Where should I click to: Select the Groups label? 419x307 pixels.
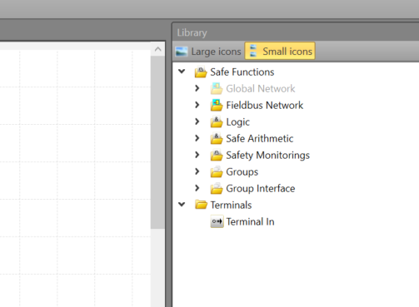(x=242, y=172)
